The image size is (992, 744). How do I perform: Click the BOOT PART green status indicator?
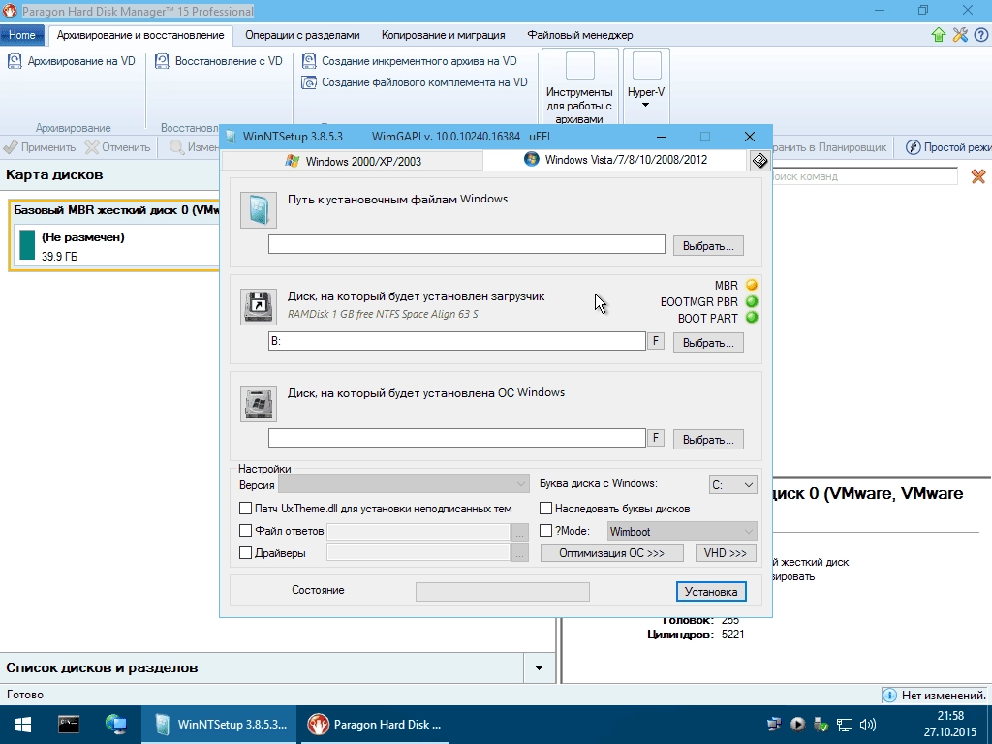[752, 318]
